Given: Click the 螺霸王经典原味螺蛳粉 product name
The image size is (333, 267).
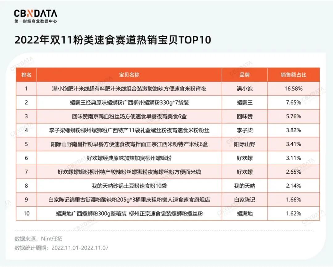Looking at the screenshot, I should [x=129, y=102].
